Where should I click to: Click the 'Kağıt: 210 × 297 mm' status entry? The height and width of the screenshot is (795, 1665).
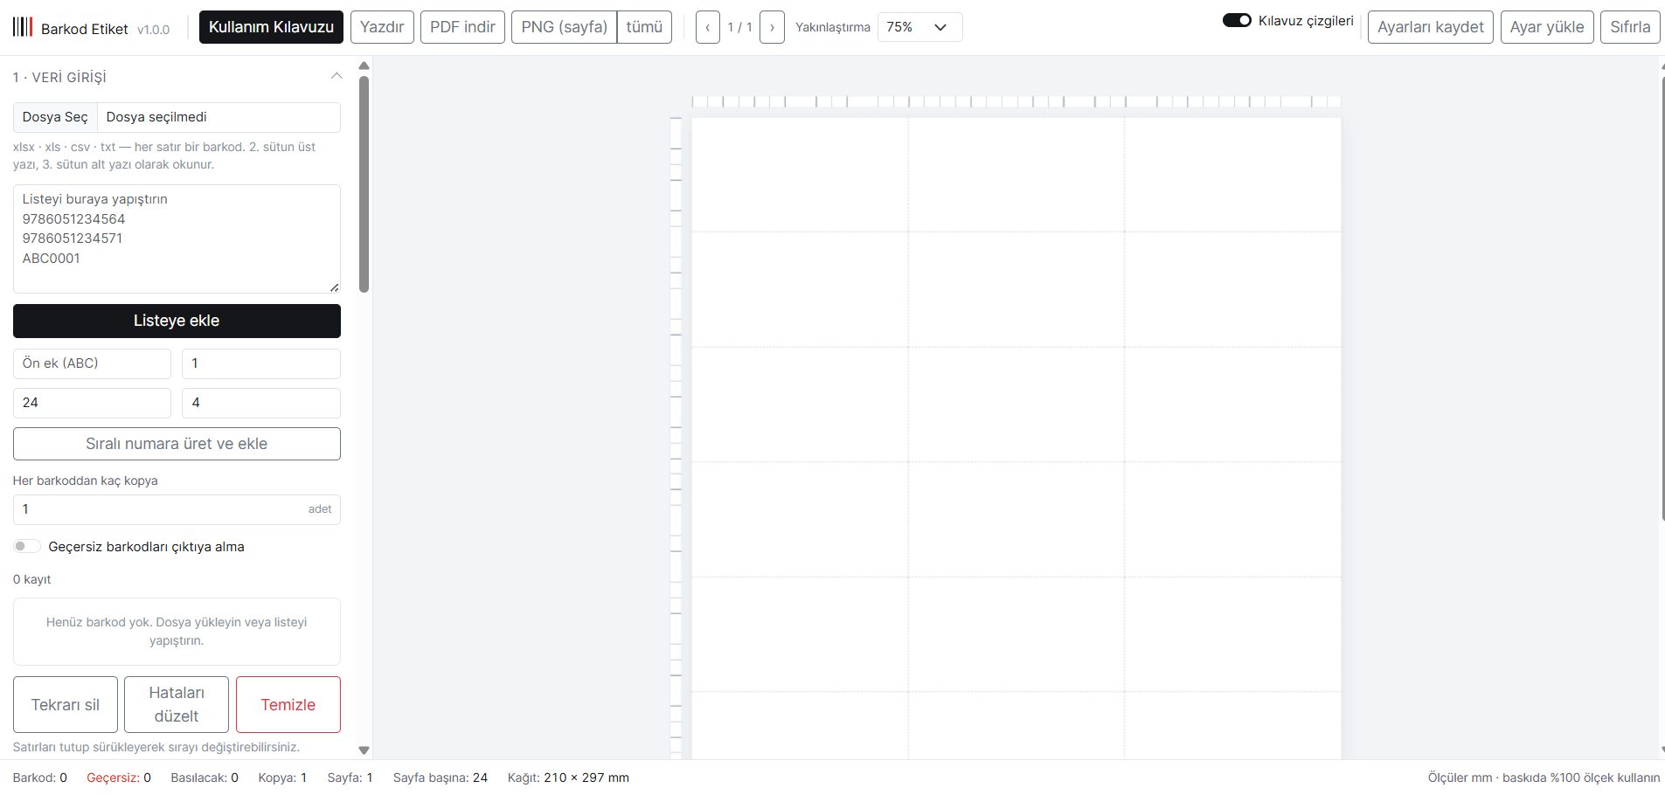(568, 778)
